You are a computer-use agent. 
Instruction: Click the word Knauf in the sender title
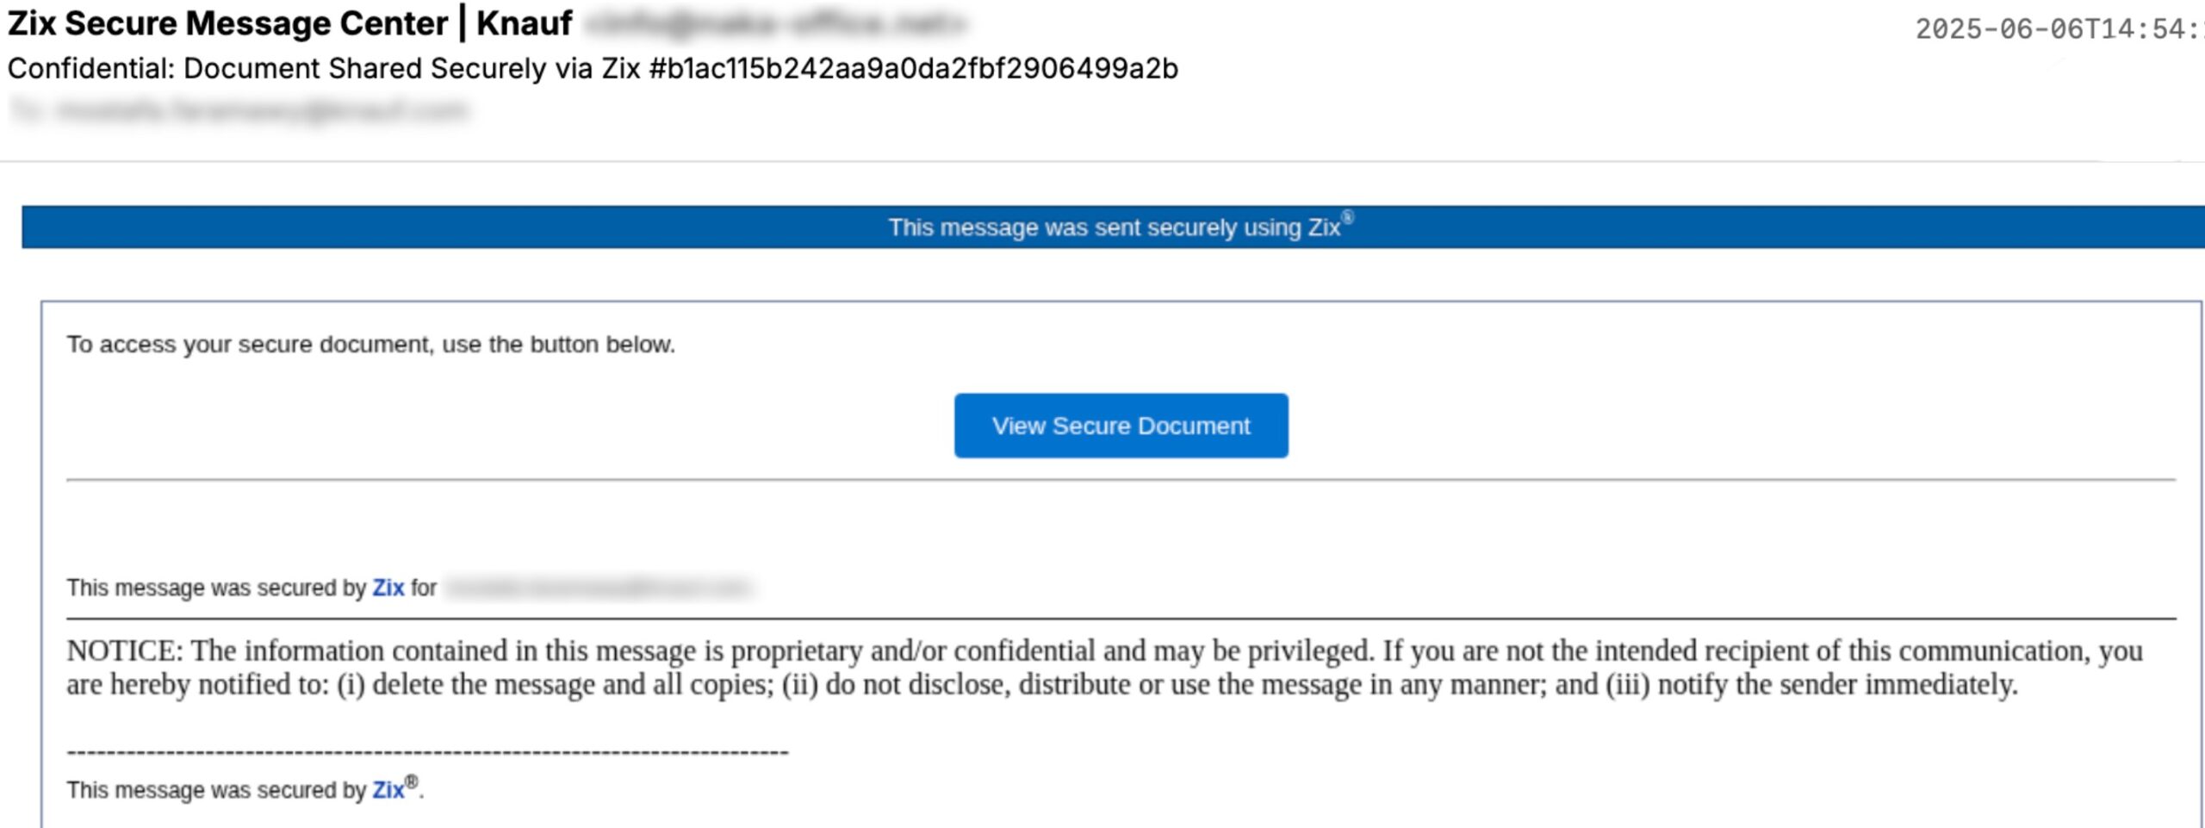pyautogui.click(x=524, y=23)
